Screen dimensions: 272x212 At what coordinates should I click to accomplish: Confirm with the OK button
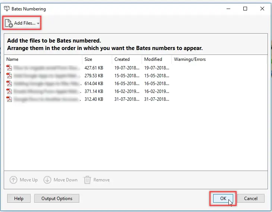tap(223, 199)
